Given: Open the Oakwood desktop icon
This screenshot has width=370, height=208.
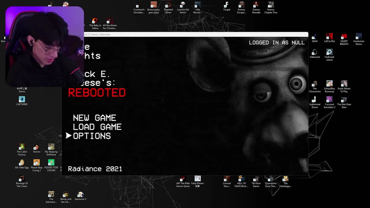Looking at the screenshot, I should pyautogui.click(x=315, y=54).
